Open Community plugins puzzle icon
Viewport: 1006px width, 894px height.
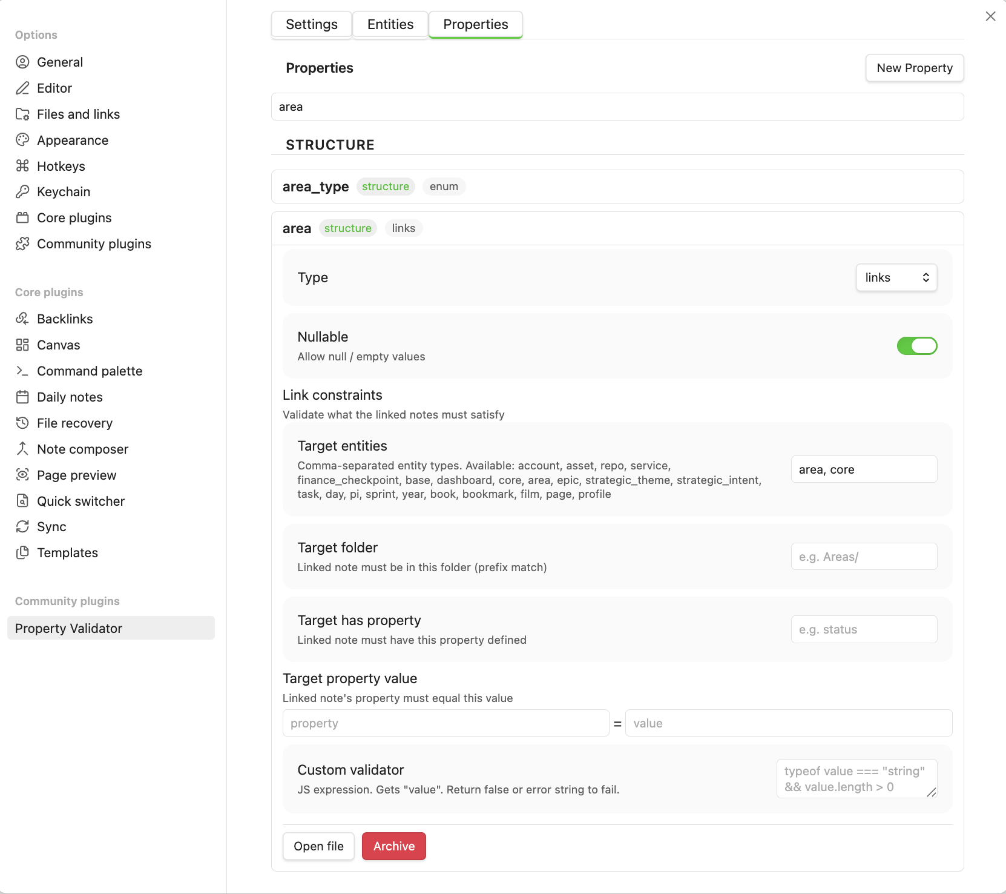pos(22,243)
